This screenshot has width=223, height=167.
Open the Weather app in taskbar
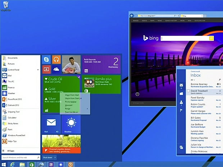tap(61, 164)
